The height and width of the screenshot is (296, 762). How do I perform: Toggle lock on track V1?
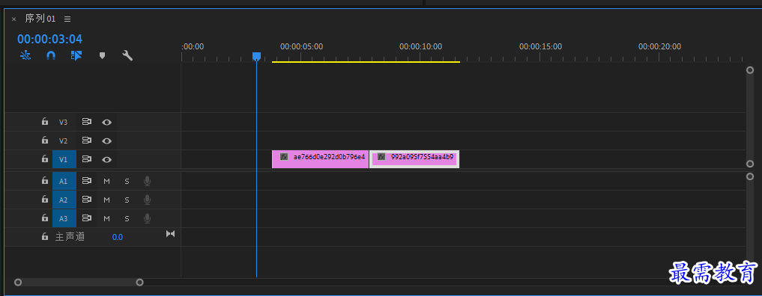(45, 158)
